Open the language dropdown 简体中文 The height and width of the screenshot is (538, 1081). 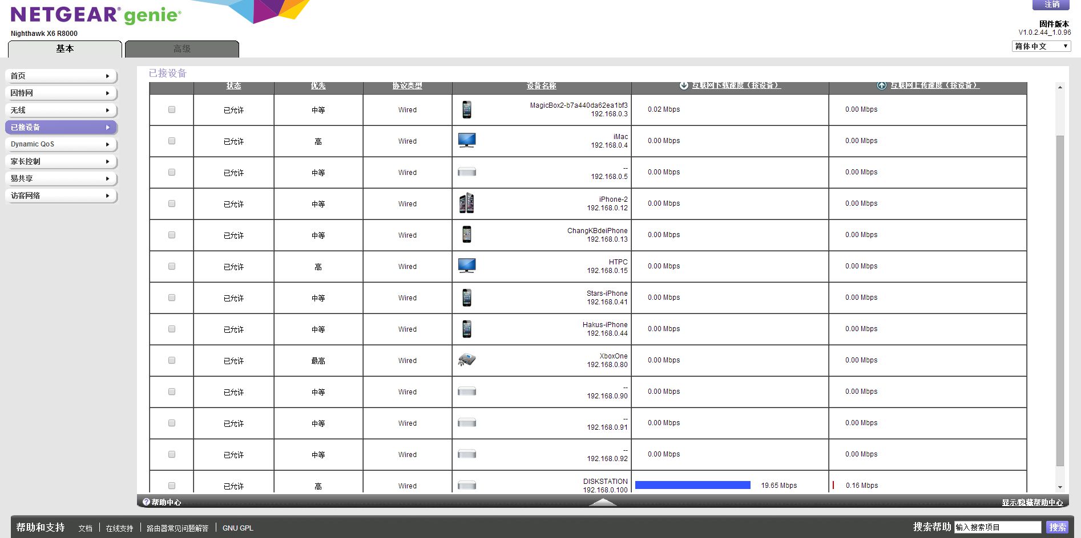[1041, 46]
